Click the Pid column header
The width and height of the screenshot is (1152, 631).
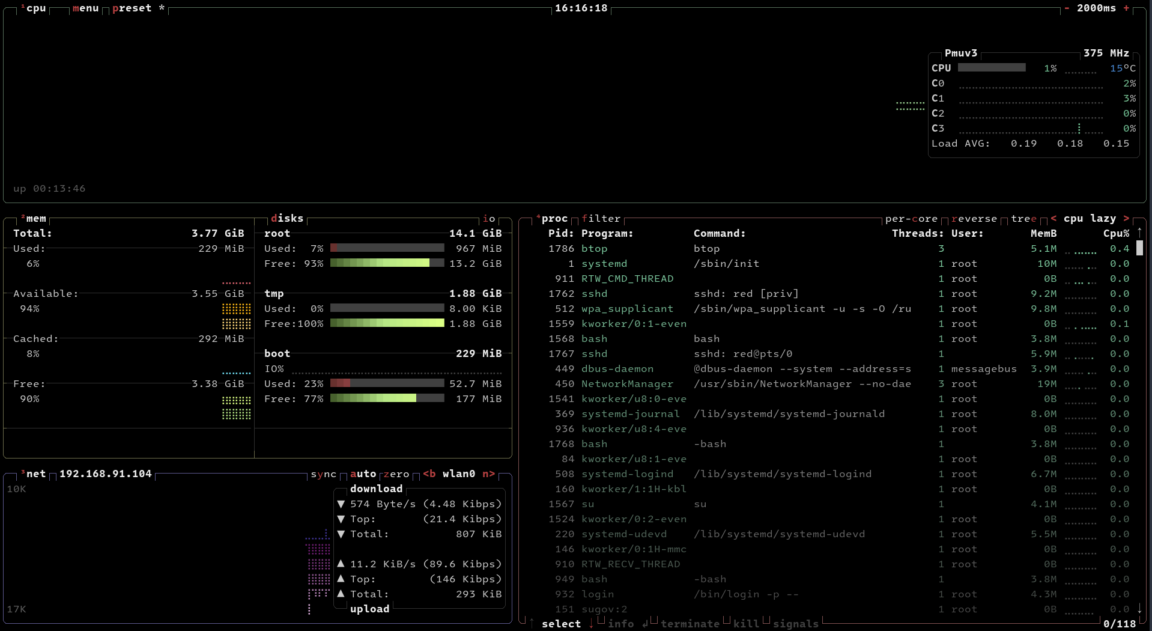[x=561, y=234]
